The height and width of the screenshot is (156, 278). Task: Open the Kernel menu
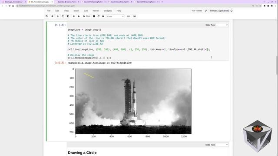[96, 11]
